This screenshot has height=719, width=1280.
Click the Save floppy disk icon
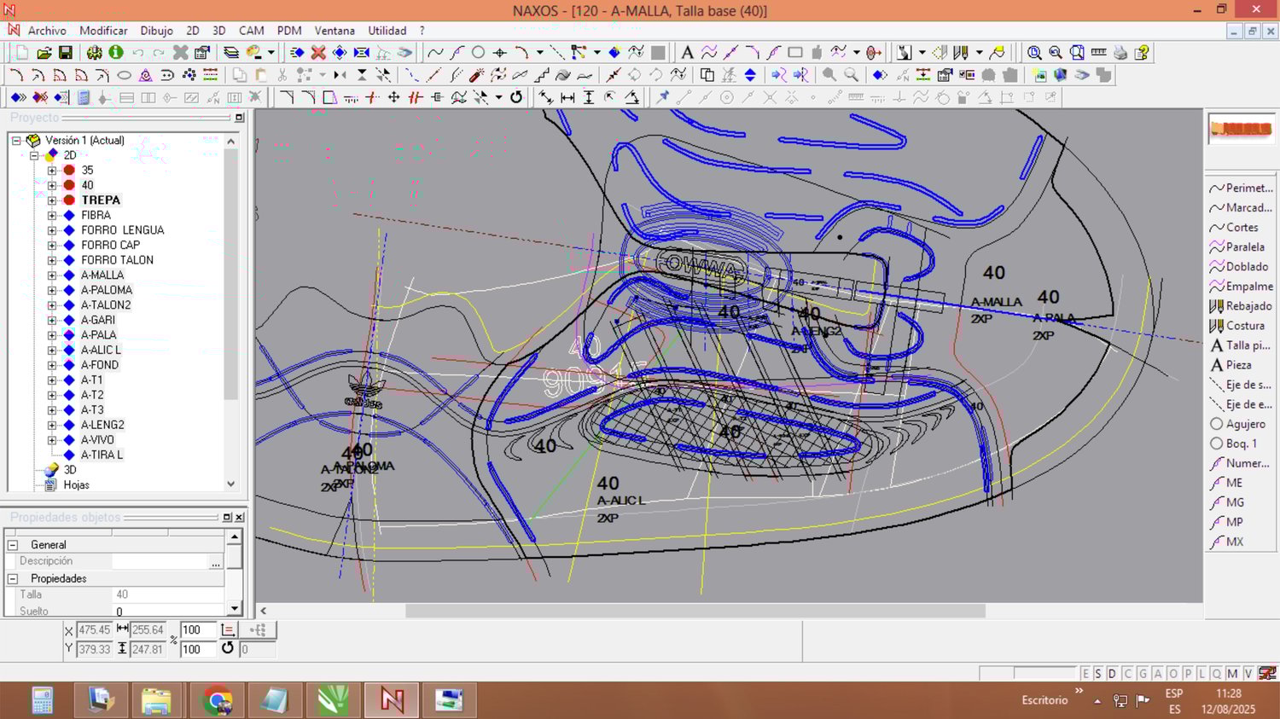66,53
